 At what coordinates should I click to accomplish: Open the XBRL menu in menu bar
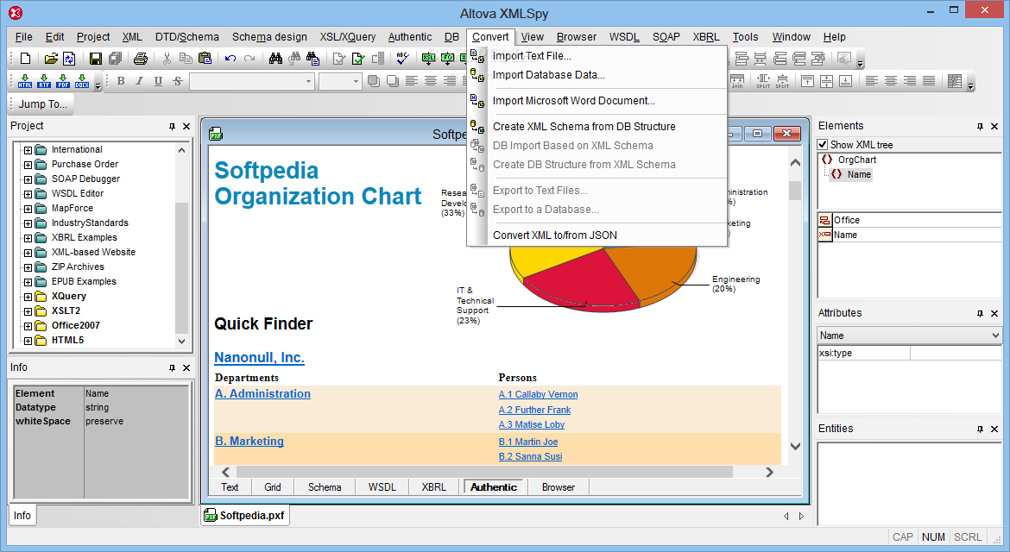click(x=706, y=37)
